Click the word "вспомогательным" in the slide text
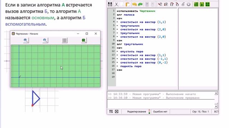This screenshot has width=229, height=128. tap(25, 24)
